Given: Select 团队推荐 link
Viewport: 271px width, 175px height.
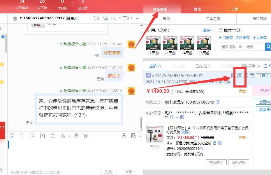Looking at the screenshot, I should click(x=243, y=38).
